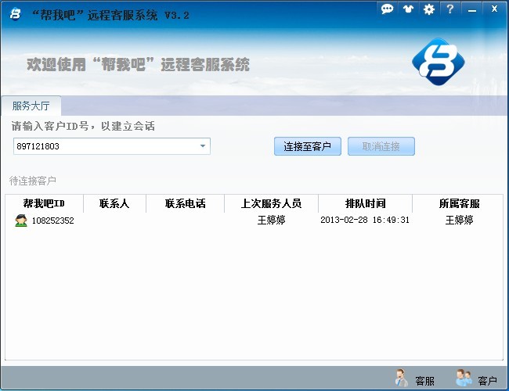509x391 pixels.
Task: Sort by 排队时间 column header
Action: pos(365,203)
